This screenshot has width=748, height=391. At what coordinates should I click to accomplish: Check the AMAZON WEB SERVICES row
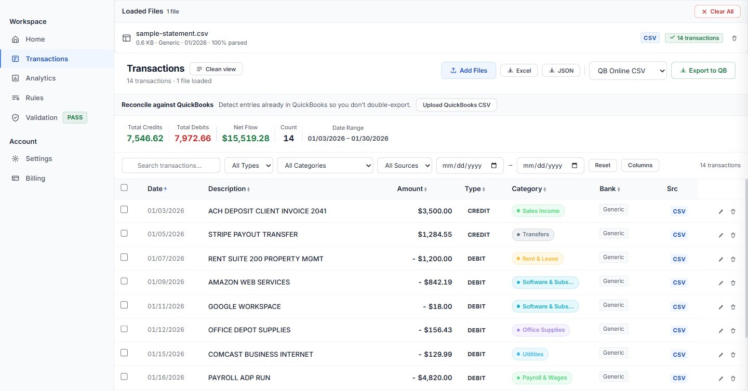tap(124, 281)
